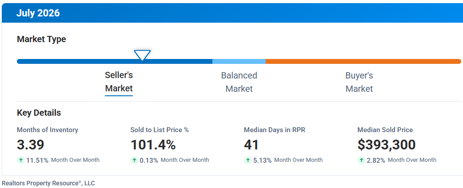Select the Buyer's Market label

point(359,82)
